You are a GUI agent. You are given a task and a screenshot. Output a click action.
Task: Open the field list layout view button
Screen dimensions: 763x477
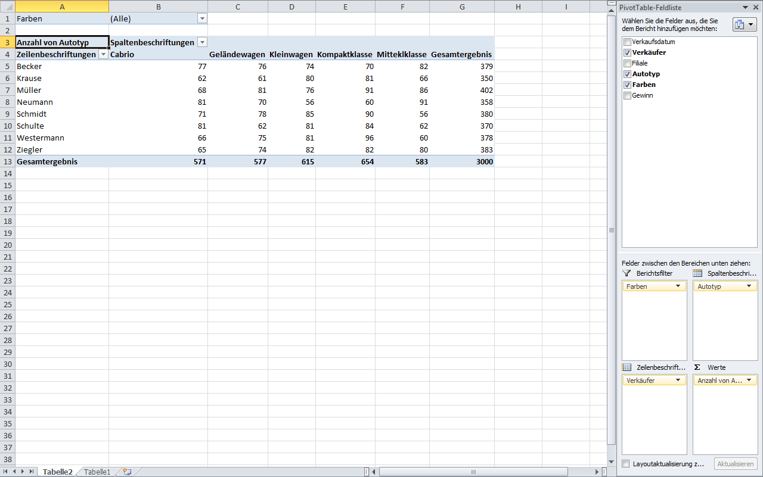click(744, 24)
